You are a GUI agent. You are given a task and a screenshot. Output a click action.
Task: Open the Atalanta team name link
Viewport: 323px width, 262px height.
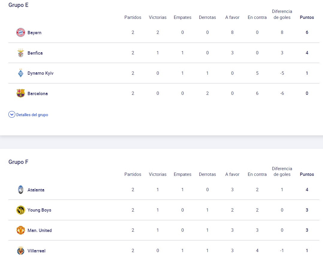tap(36, 190)
